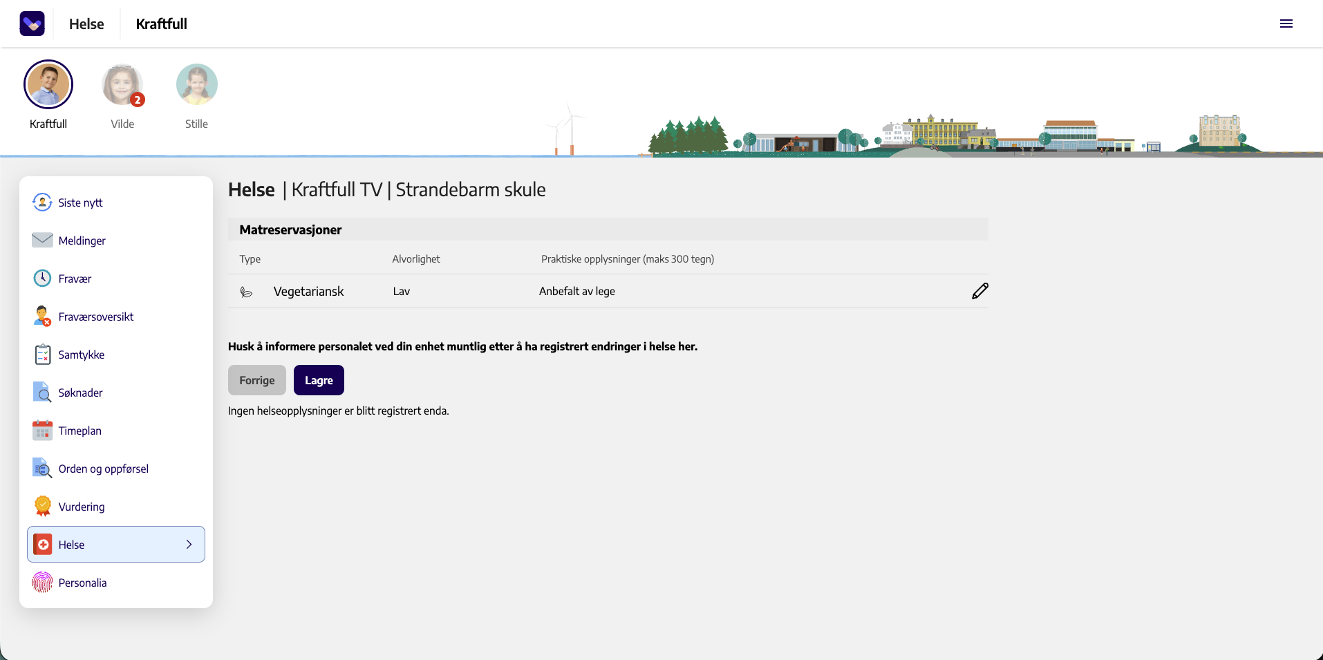This screenshot has width=1323, height=660.
Task: Click the Søknader document search icon
Action: click(x=42, y=392)
